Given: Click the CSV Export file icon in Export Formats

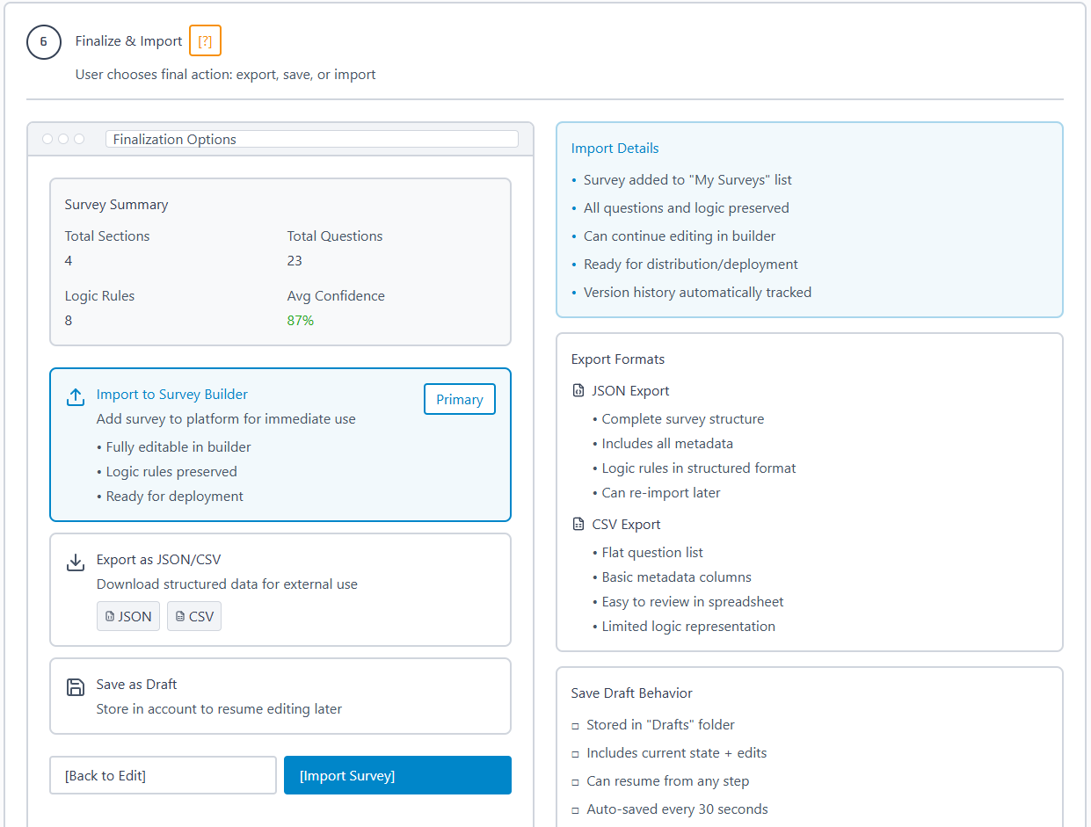Looking at the screenshot, I should coord(578,525).
